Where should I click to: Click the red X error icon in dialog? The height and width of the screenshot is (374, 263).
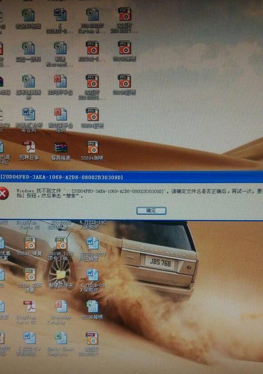[x=3, y=194]
